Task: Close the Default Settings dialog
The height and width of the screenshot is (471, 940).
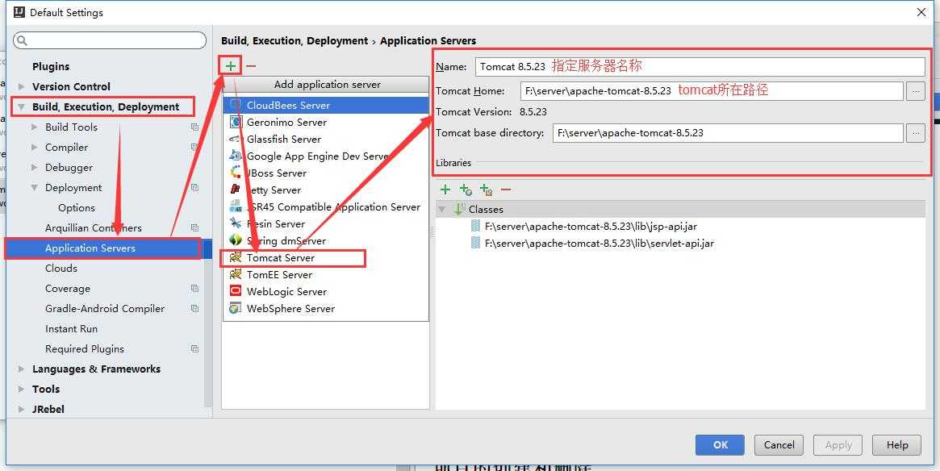Action: pyautogui.click(x=921, y=13)
